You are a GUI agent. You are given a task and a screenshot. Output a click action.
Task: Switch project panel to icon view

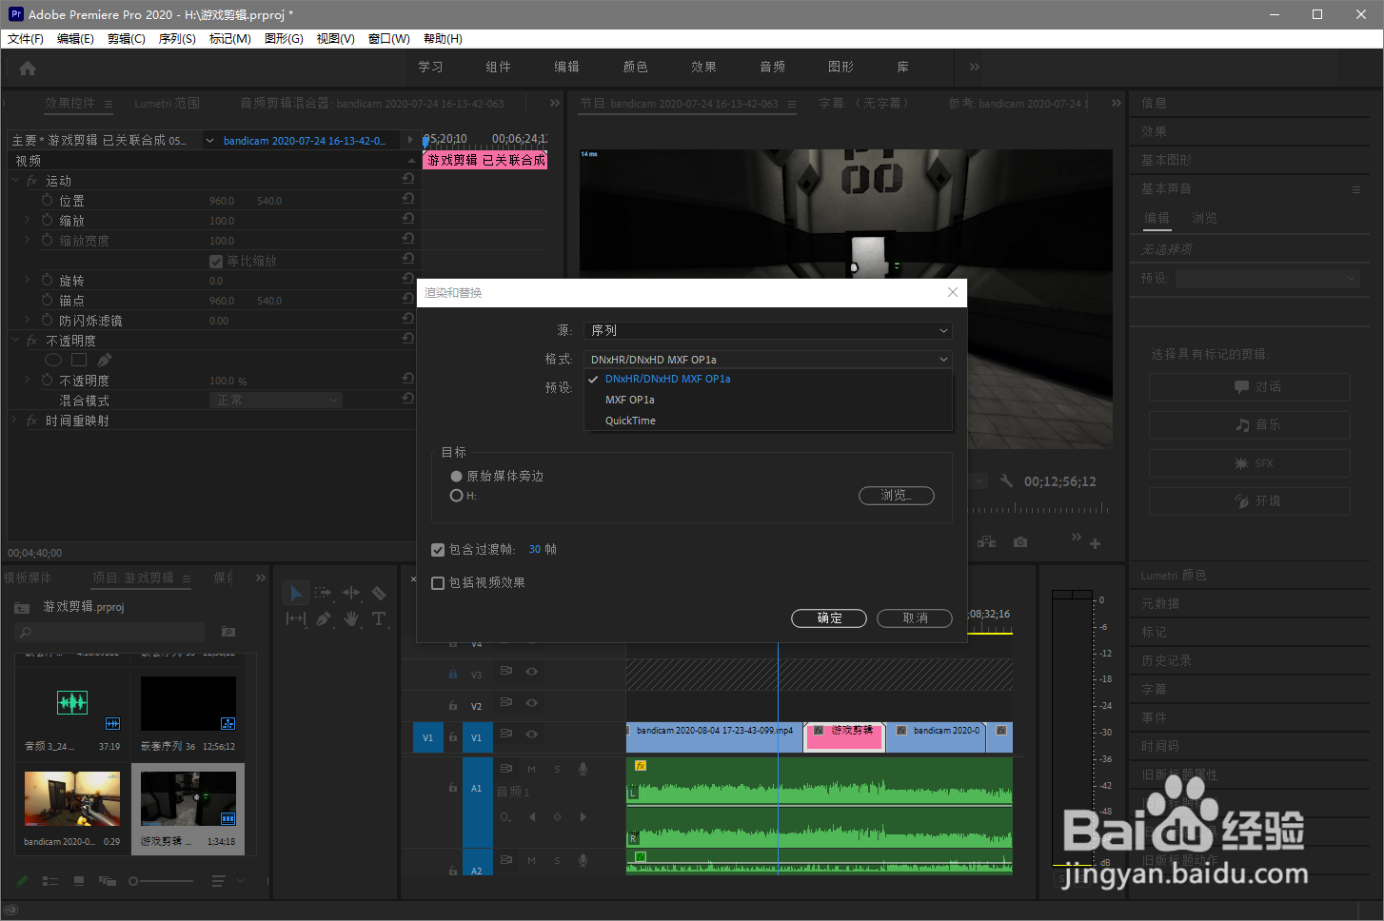pyautogui.click(x=79, y=881)
